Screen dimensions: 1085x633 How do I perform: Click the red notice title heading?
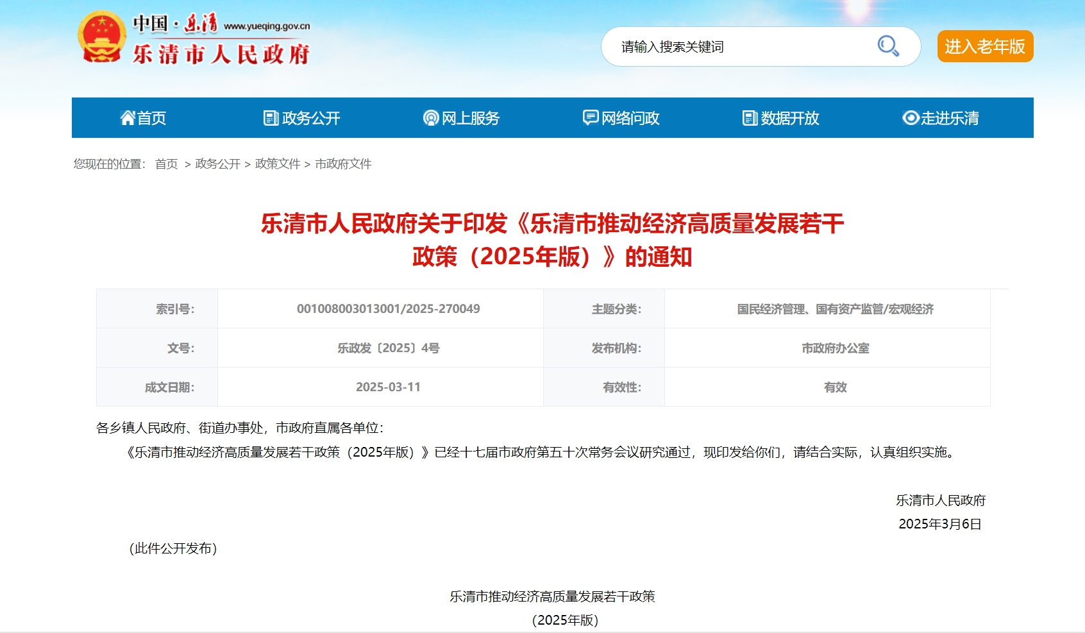(x=552, y=240)
